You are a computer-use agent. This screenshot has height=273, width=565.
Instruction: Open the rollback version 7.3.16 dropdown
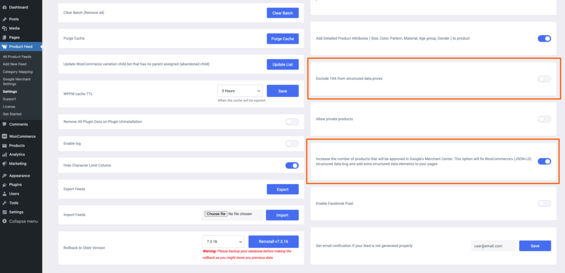click(x=223, y=242)
